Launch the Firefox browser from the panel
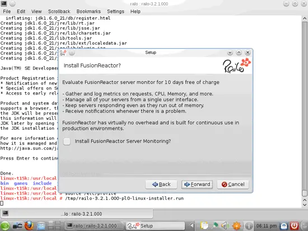Viewport: 308px width, 231px height. [29, 226]
